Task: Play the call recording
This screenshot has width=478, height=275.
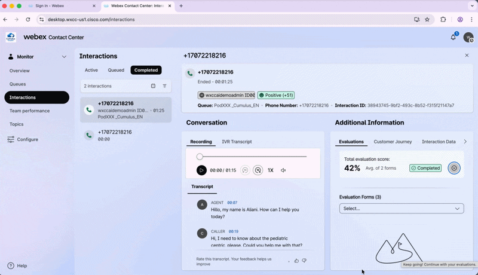Action: coord(201,170)
